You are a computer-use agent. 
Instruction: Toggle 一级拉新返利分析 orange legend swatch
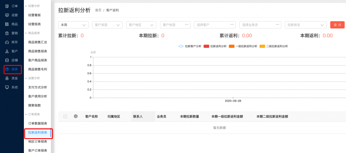coord(232,46)
